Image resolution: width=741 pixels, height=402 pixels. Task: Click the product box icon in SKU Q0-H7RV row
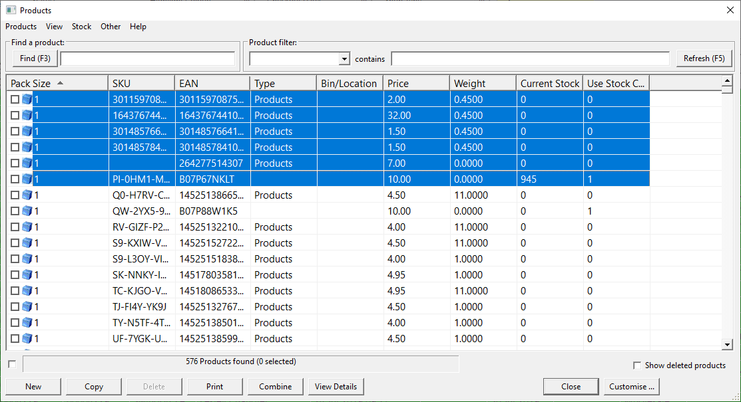(27, 195)
